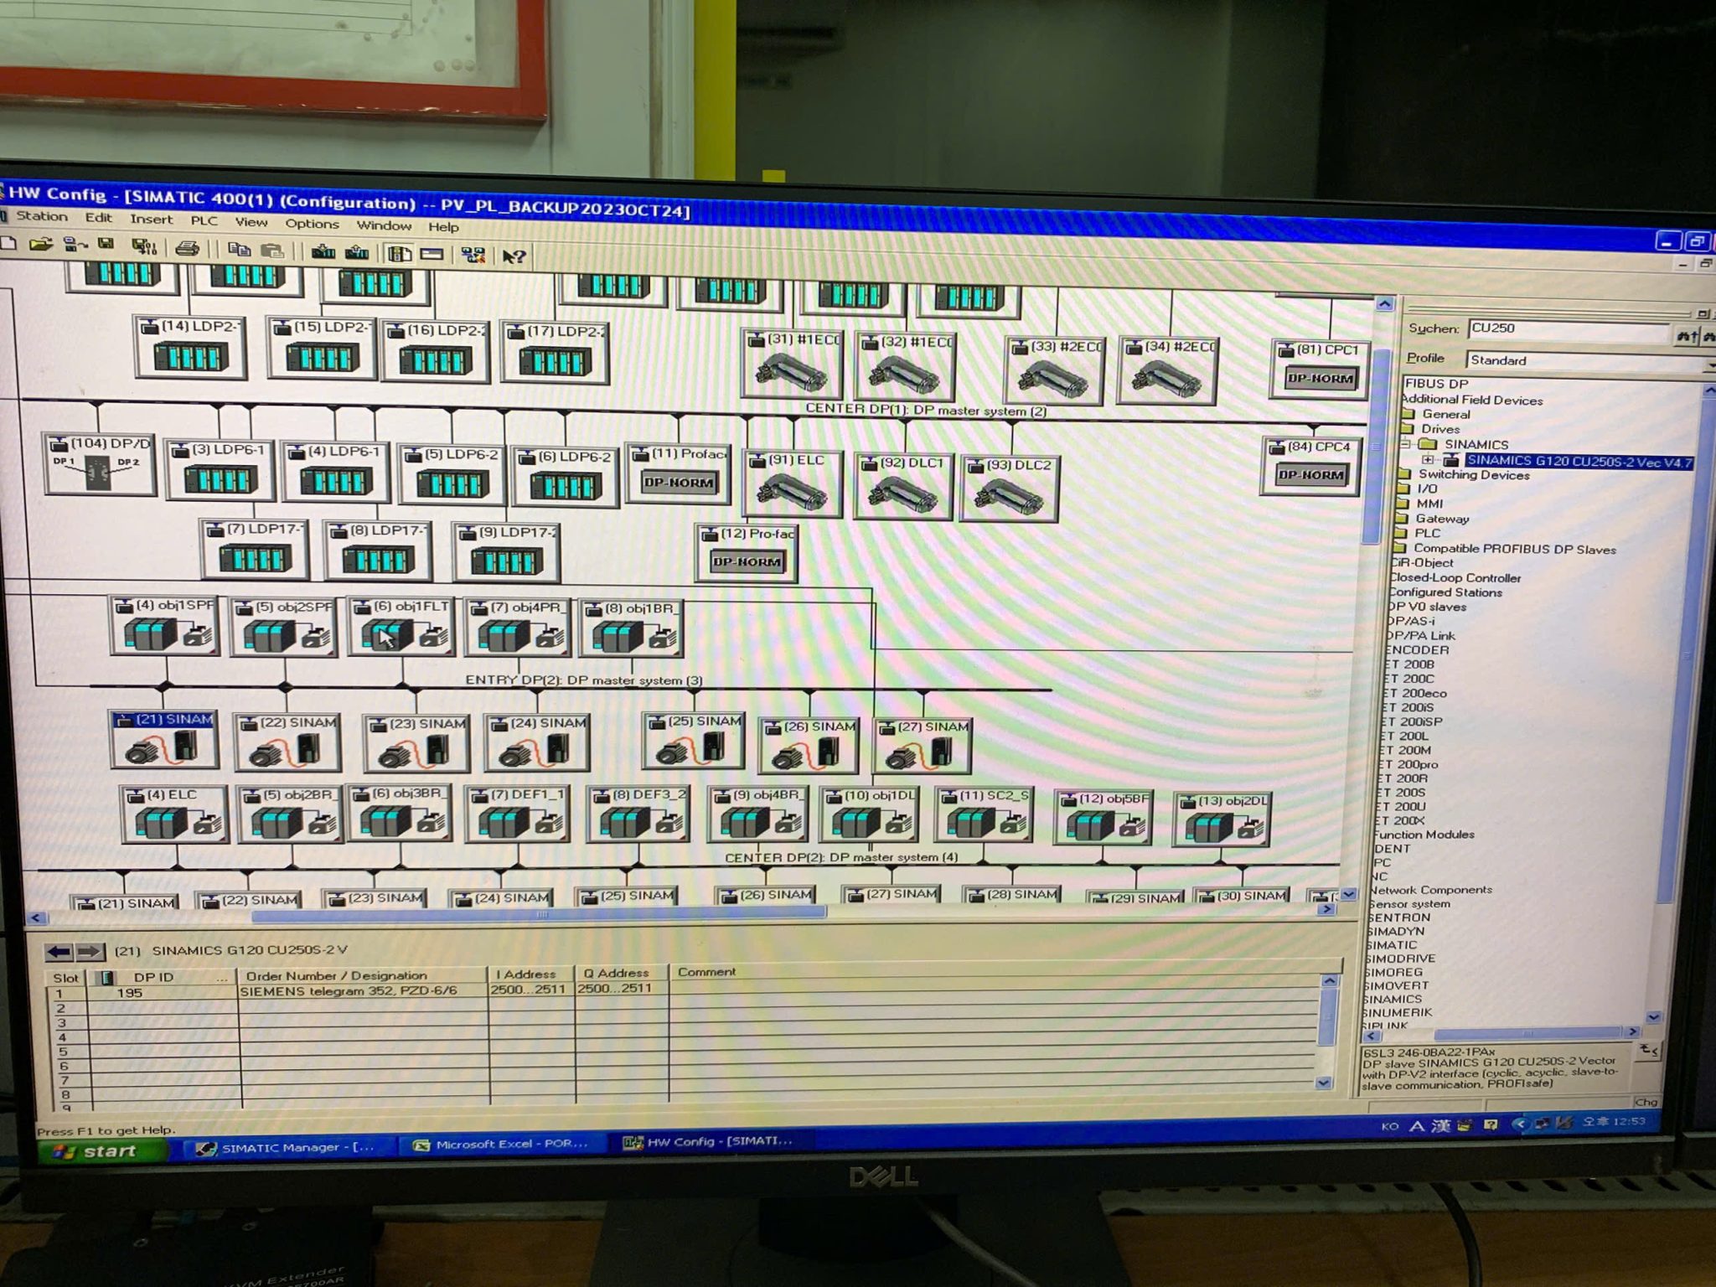Open the View menu
The height and width of the screenshot is (1287, 1716).
click(x=251, y=222)
